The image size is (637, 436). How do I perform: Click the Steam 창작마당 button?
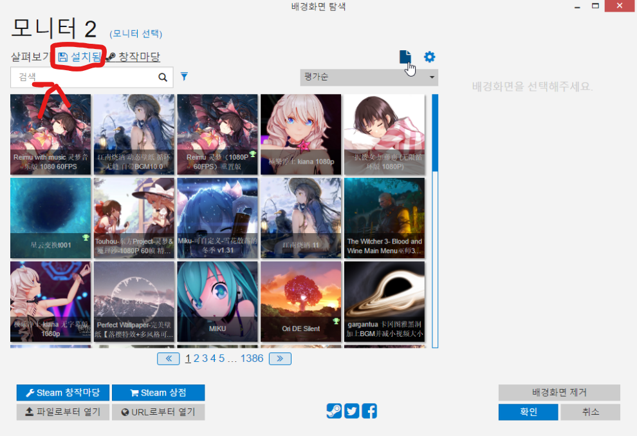63,392
